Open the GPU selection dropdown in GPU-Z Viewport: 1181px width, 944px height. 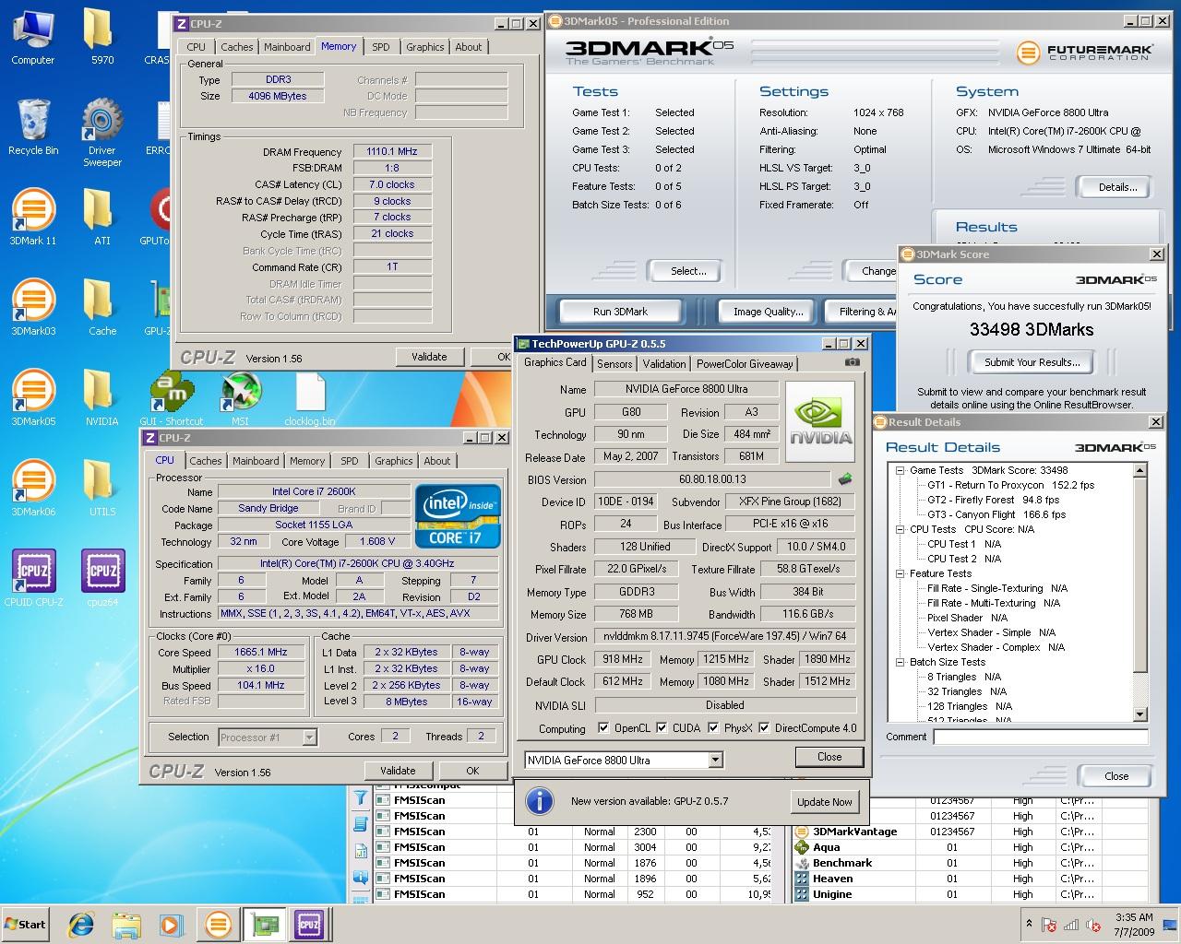(715, 761)
